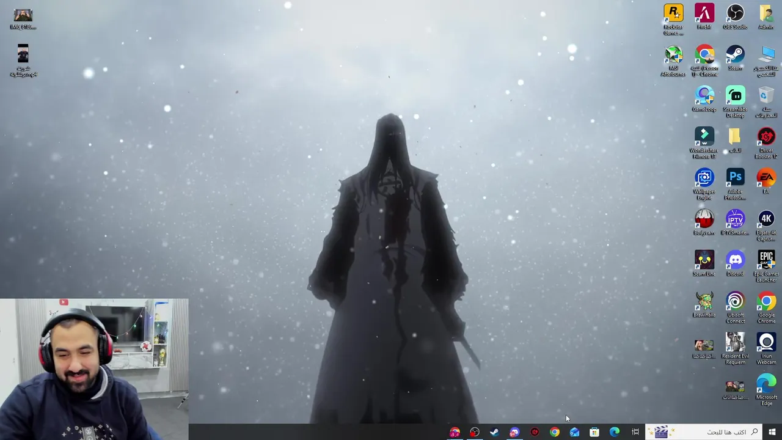Open the Bodycam game shortcut
Viewport: 782px width, 440px height.
704,222
